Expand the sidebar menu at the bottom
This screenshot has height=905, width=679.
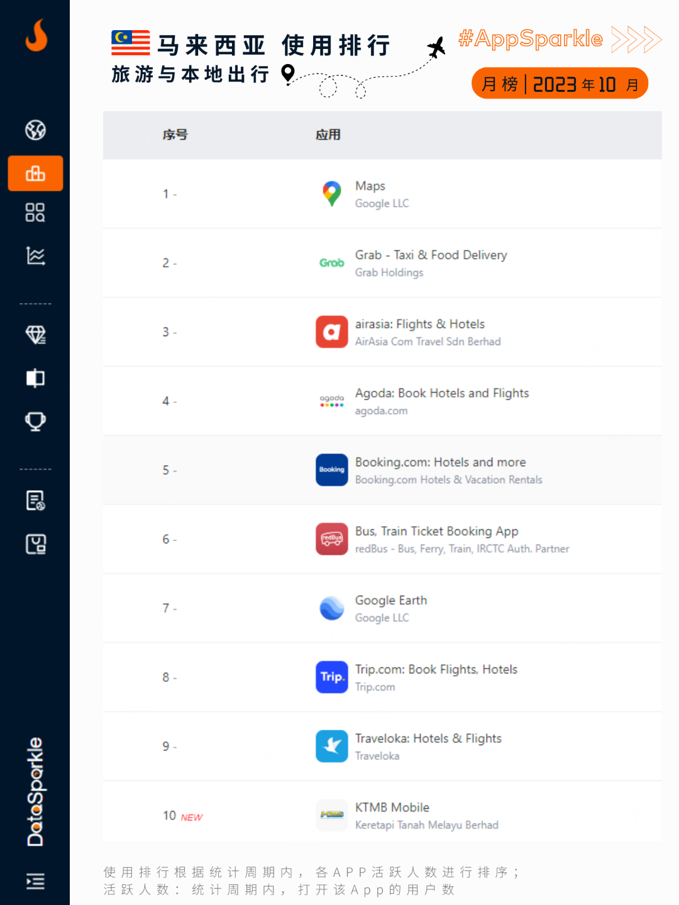[x=35, y=881]
